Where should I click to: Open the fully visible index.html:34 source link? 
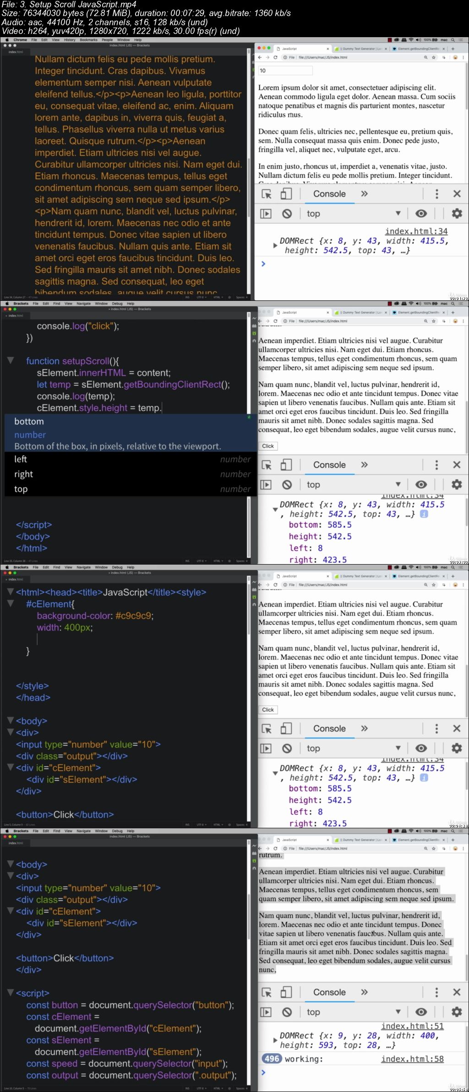coord(416,231)
